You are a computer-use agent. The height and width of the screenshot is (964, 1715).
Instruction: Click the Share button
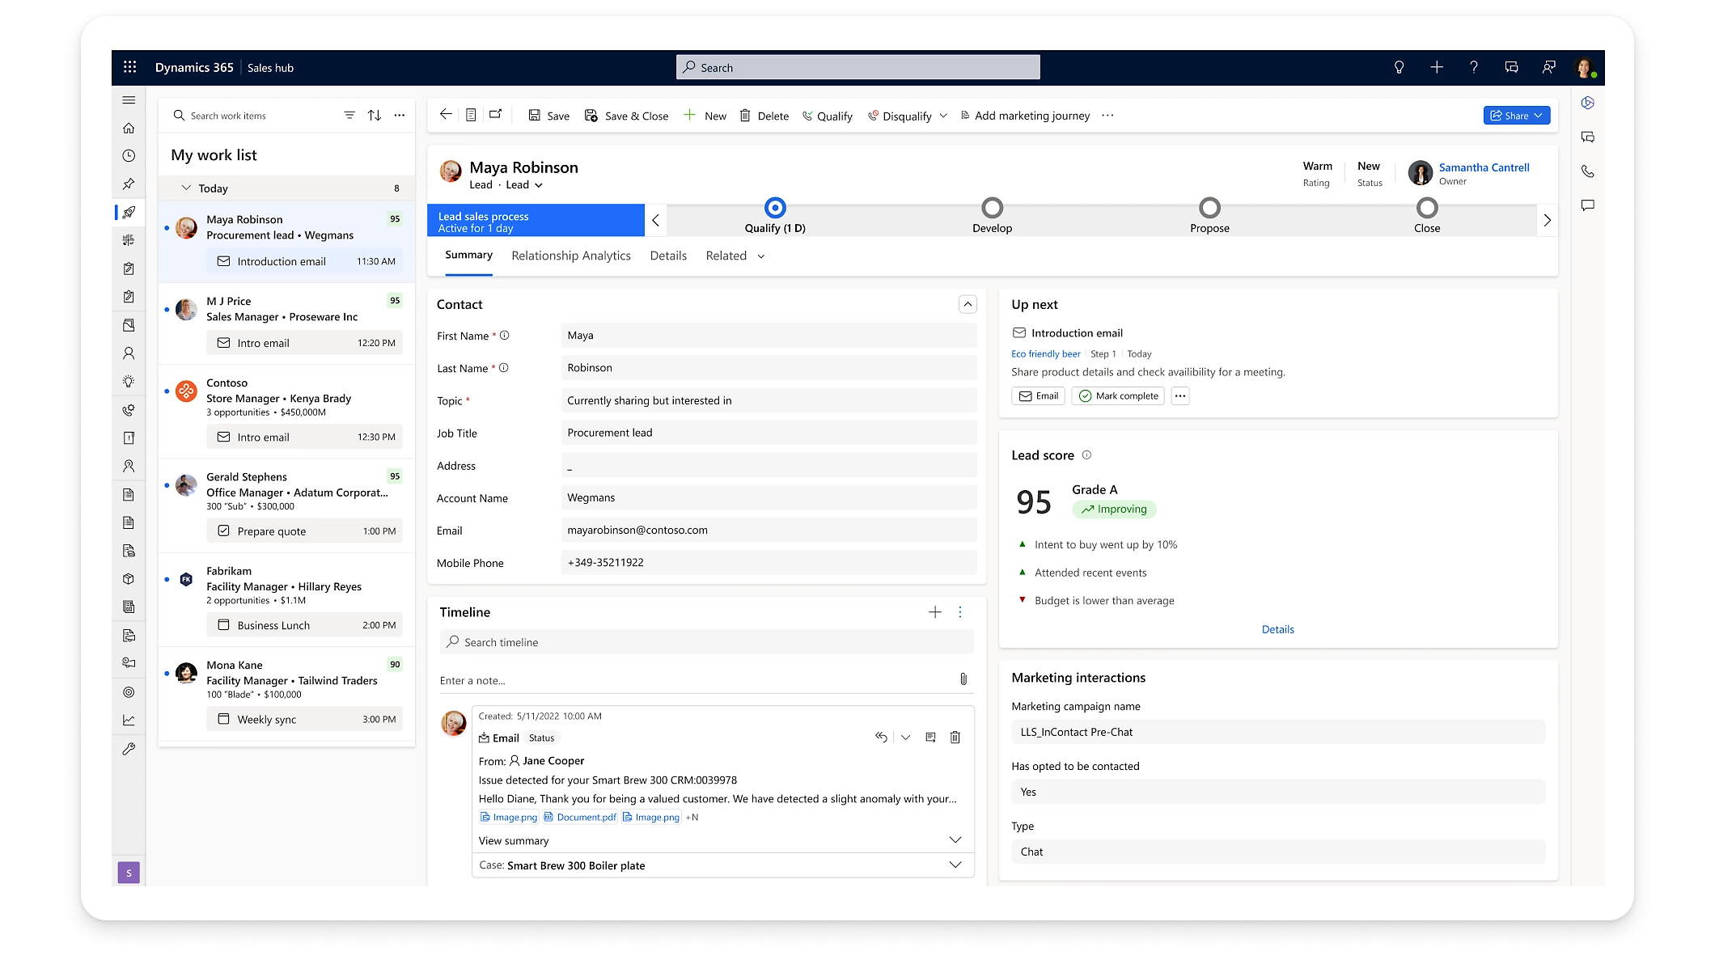pyautogui.click(x=1510, y=116)
